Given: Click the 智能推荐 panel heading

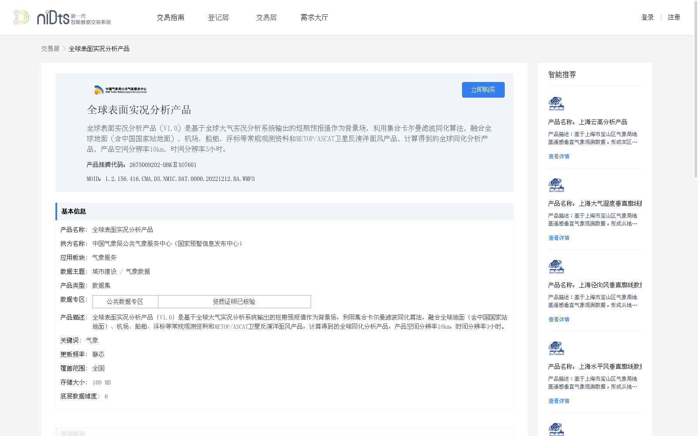Looking at the screenshot, I should 562,75.
